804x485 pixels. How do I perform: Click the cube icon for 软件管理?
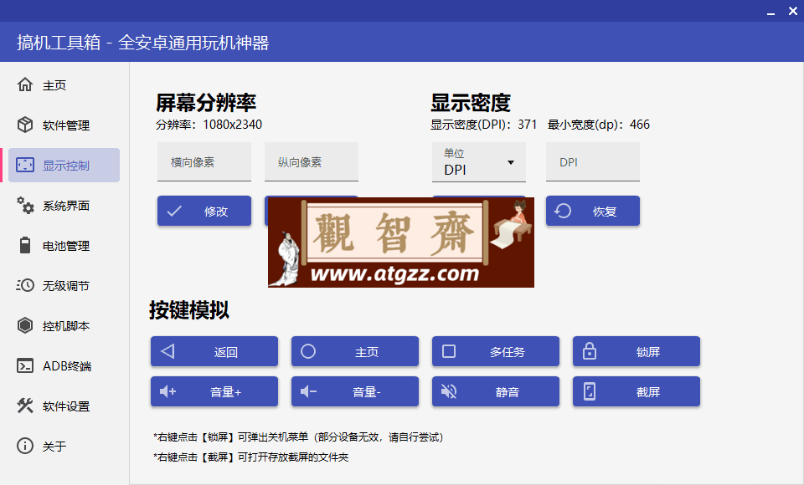point(24,125)
